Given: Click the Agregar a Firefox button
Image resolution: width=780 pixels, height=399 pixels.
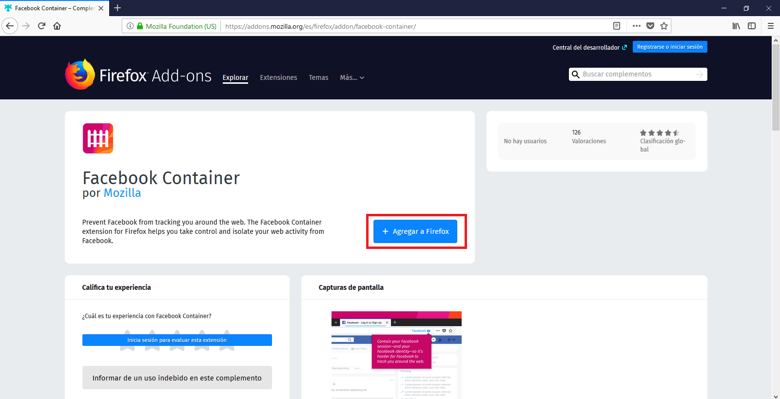Looking at the screenshot, I should [x=415, y=231].
